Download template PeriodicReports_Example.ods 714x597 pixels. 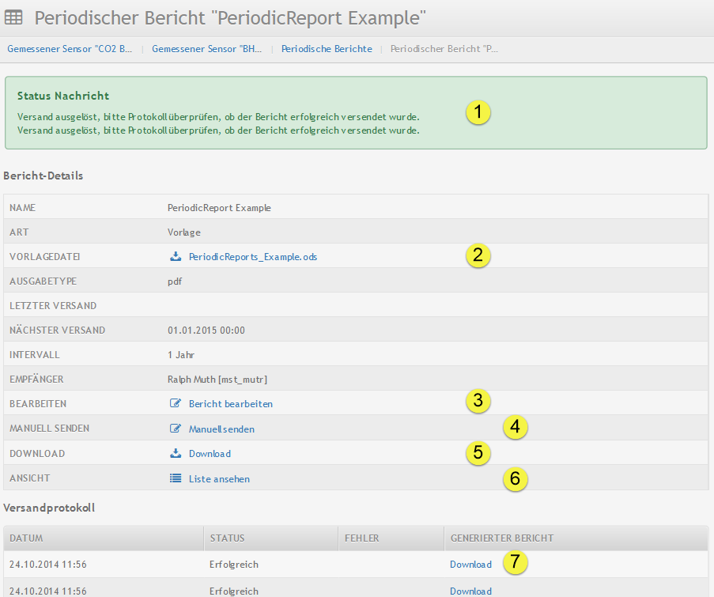pos(253,257)
